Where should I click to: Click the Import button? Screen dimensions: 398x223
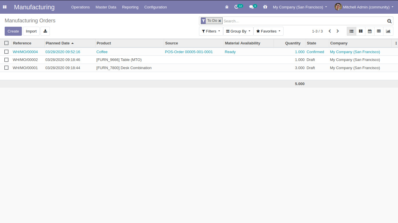click(x=31, y=31)
